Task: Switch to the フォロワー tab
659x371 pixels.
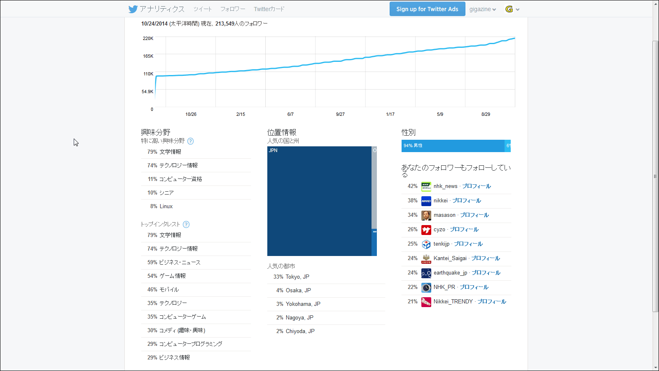Action: (233, 9)
